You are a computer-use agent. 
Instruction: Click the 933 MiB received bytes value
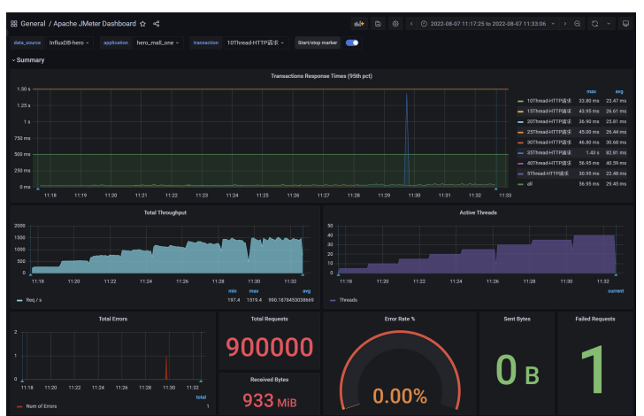[270, 400]
